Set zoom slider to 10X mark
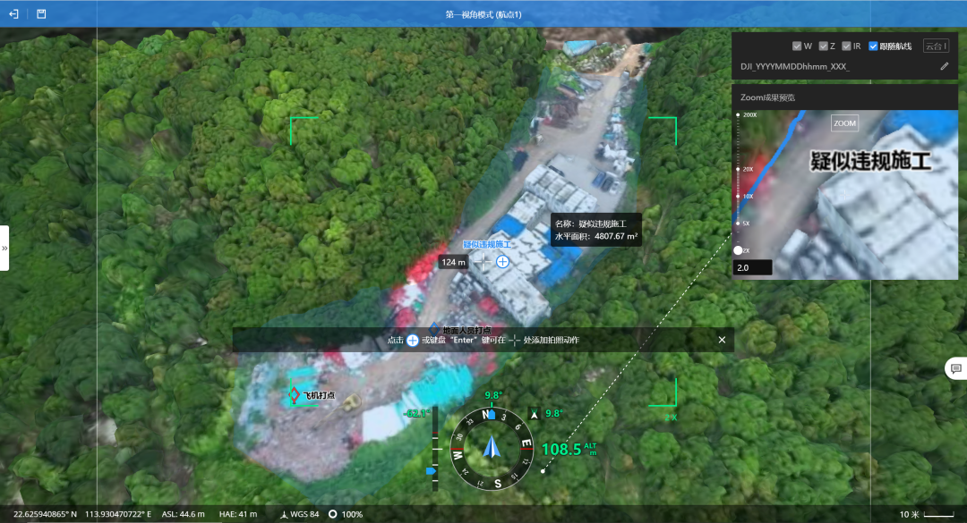967x523 pixels. pyautogui.click(x=738, y=196)
